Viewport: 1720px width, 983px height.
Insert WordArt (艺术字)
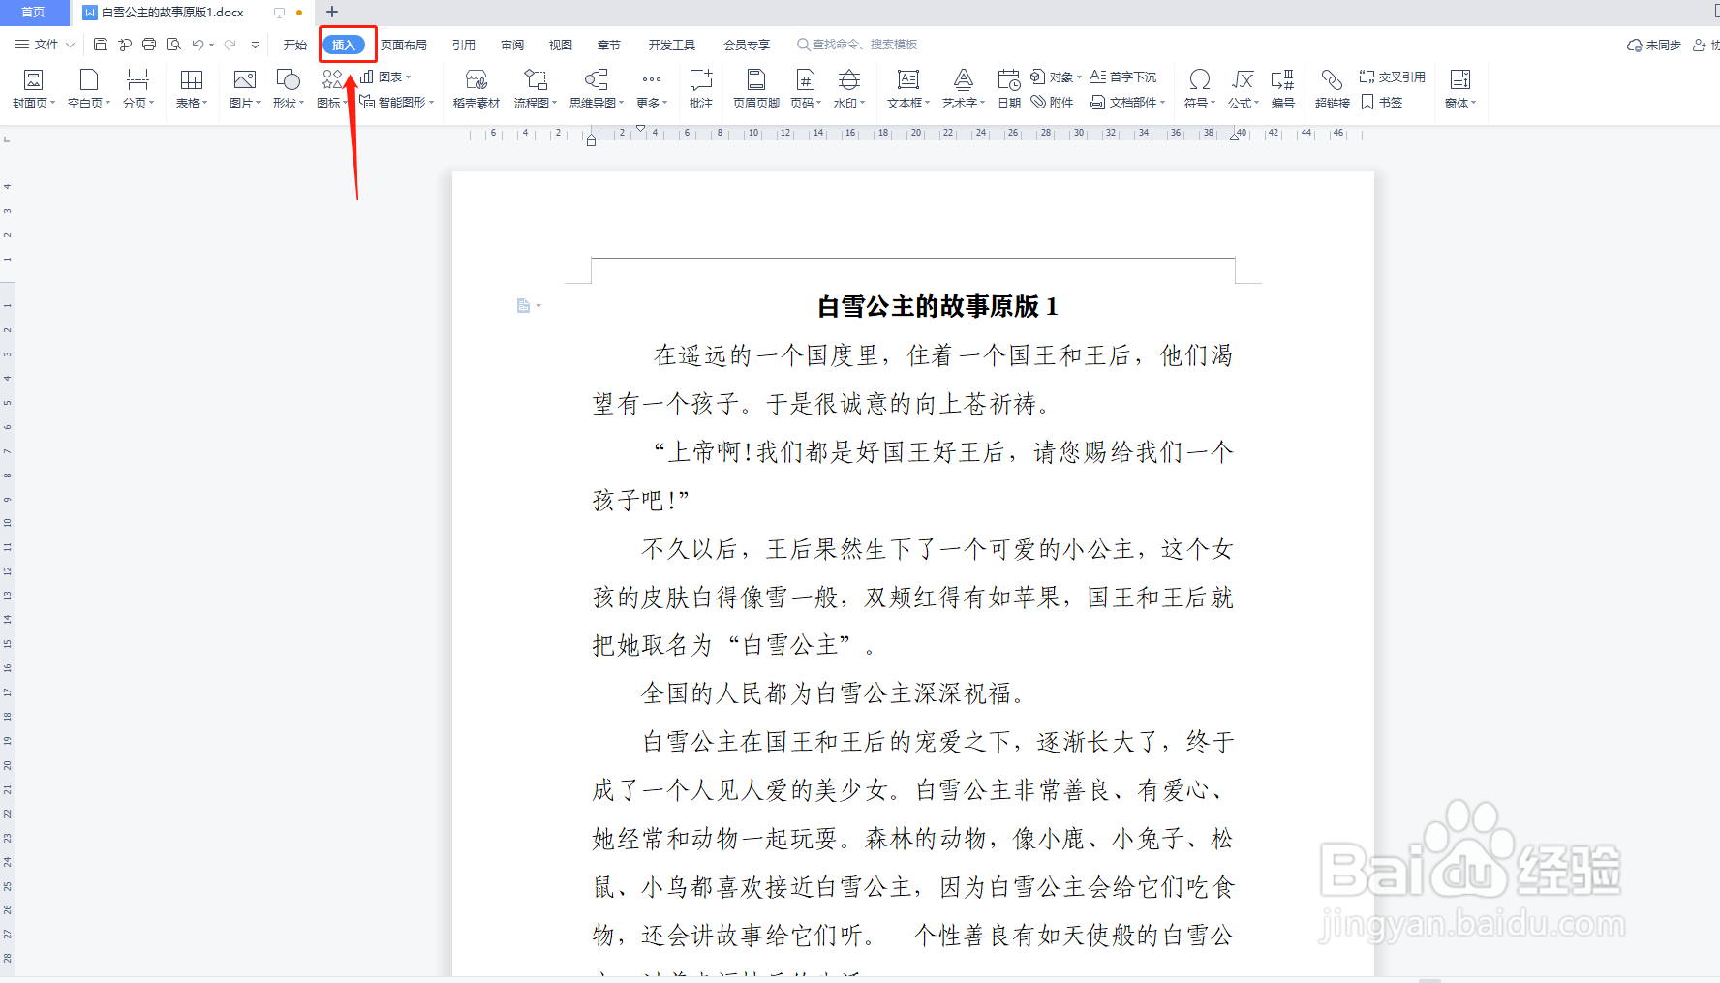point(964,89)
